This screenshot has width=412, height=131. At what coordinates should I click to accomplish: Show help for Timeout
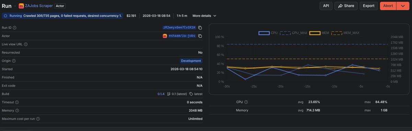(x=17, y=102)
